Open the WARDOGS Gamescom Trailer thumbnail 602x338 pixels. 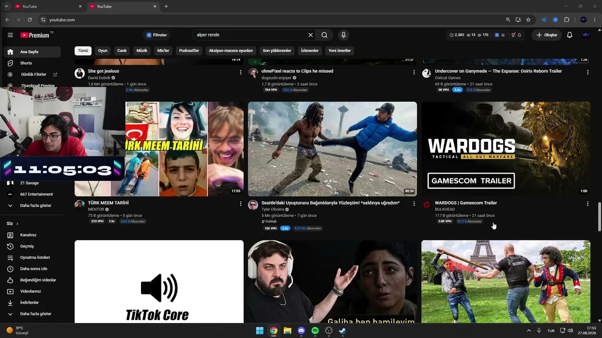tap(506, 149)
